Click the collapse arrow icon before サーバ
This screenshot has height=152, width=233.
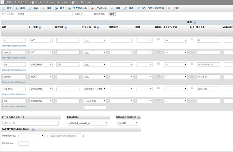coord(2,2)
